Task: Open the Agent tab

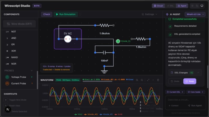Action: pyautogui.click(x=182, y=6)
